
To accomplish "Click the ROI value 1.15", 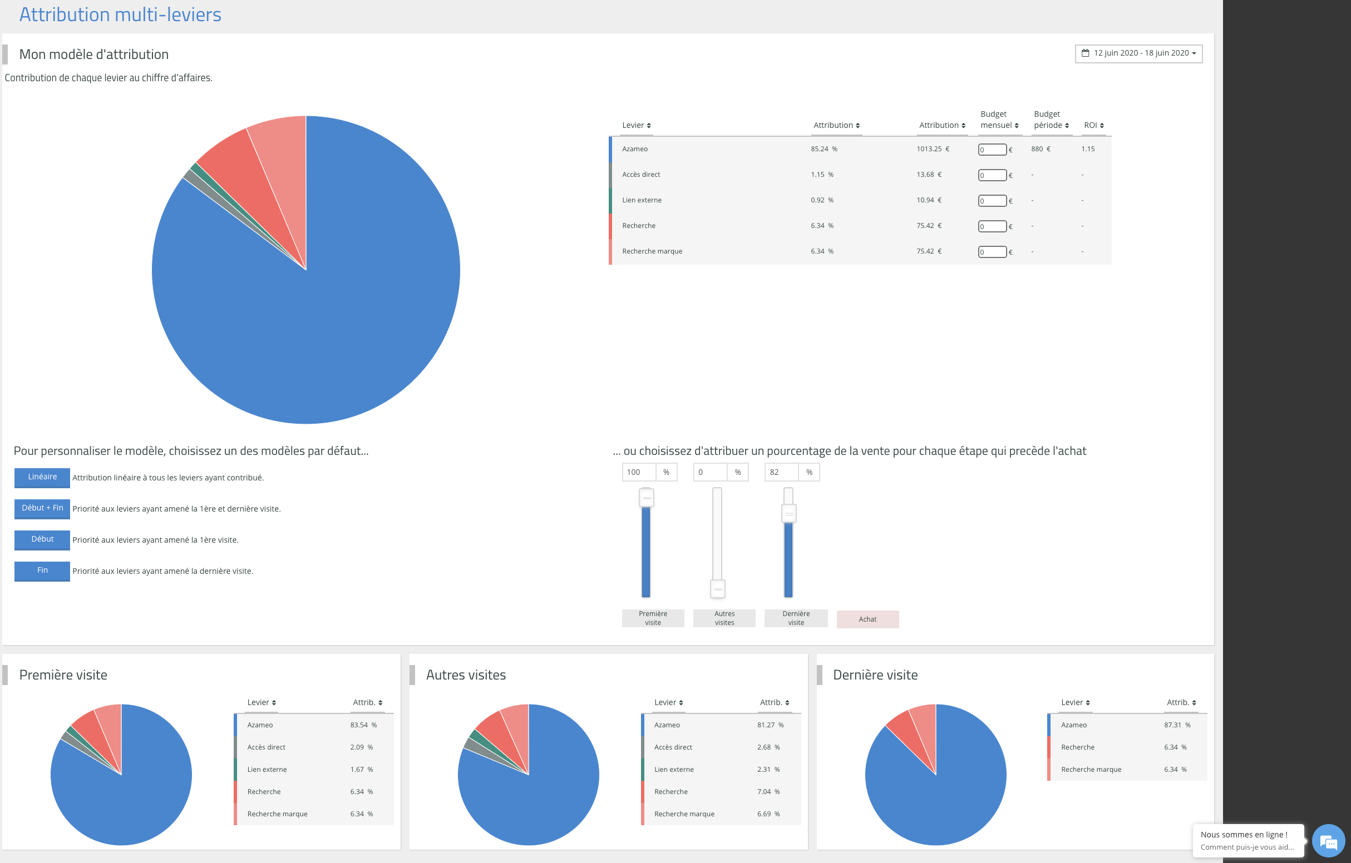I will [x=1088, y=149].
